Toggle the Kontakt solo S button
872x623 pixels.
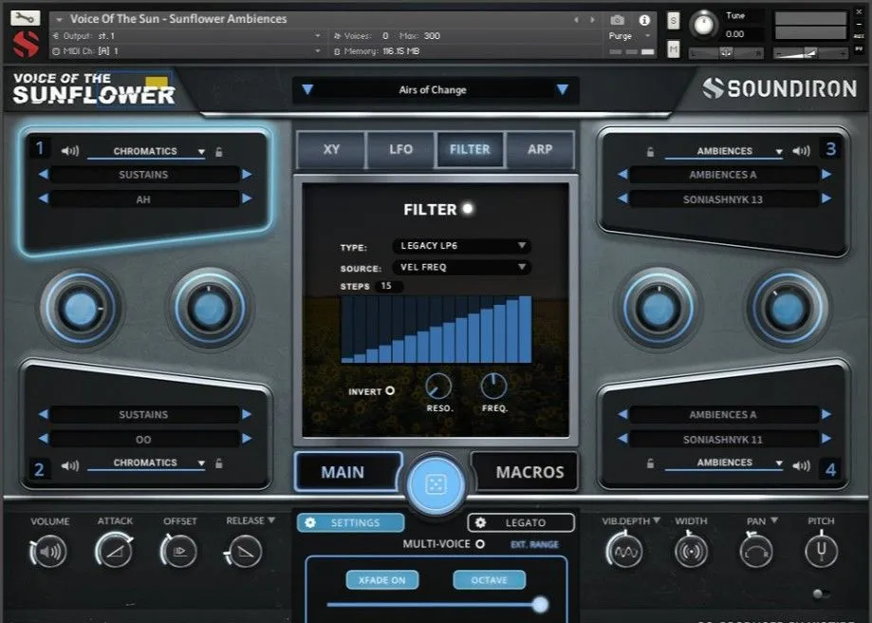point(673,21)
